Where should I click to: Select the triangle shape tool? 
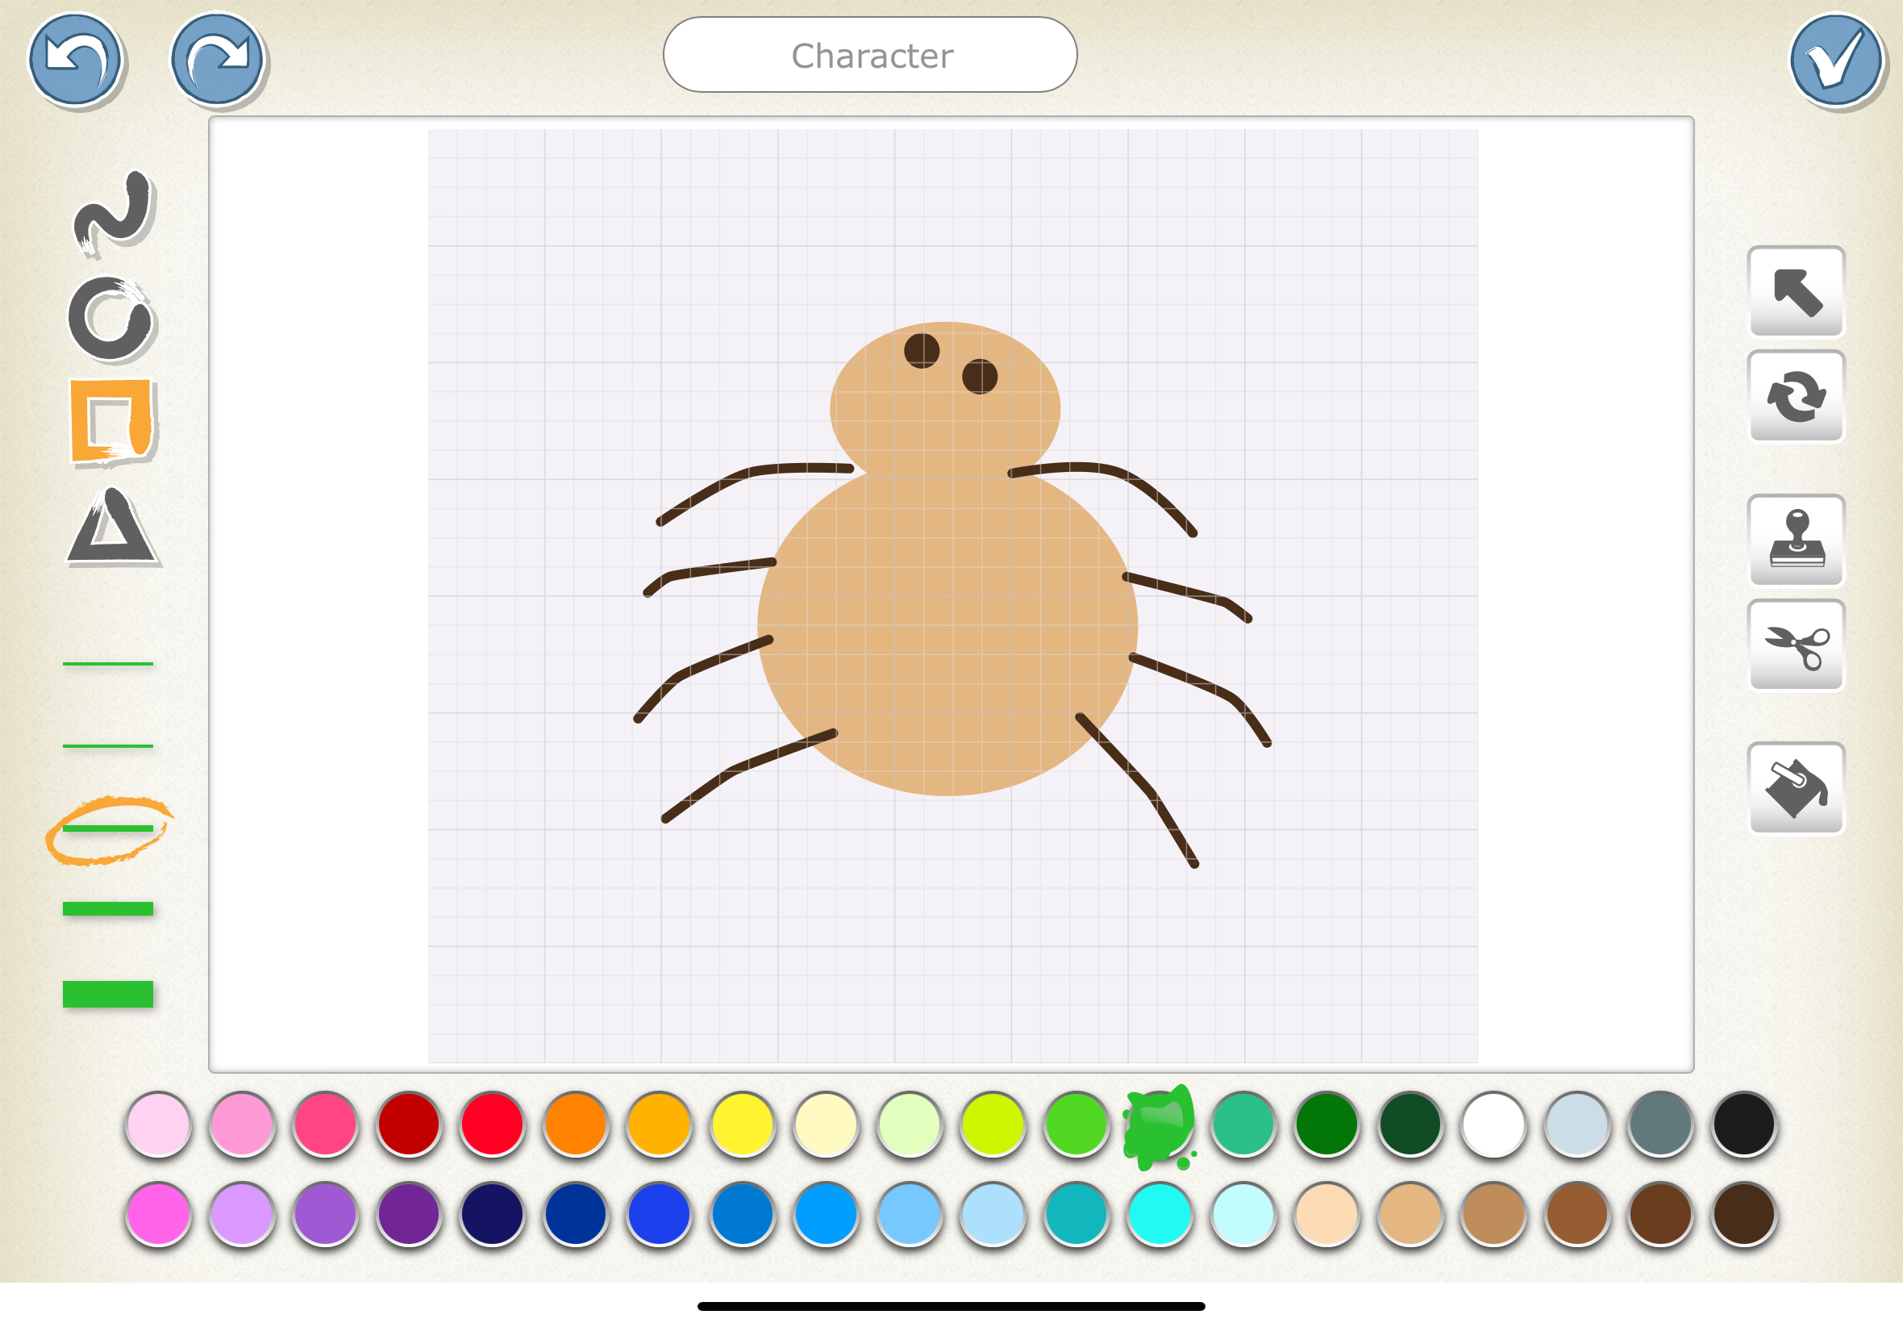pos(112,528)
